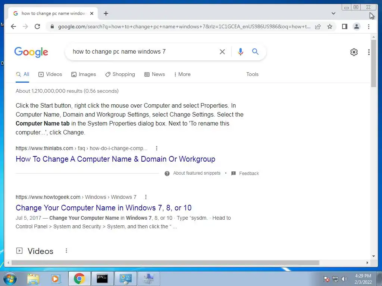Switch to Videos results tab
The image size is (382, 286).
(50, 74)
